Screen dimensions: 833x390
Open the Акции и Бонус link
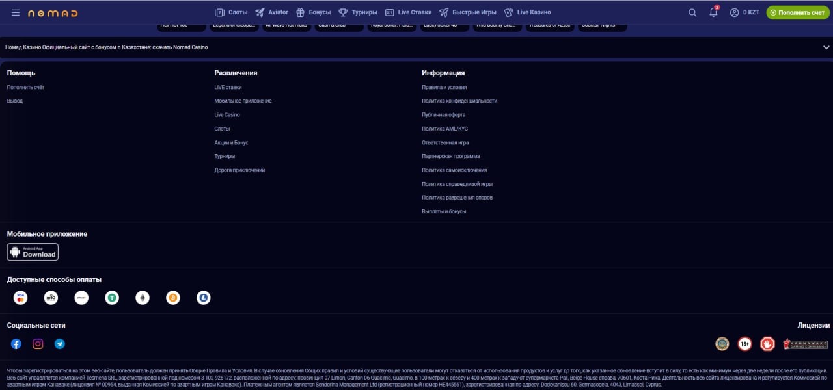coord(231,142)
